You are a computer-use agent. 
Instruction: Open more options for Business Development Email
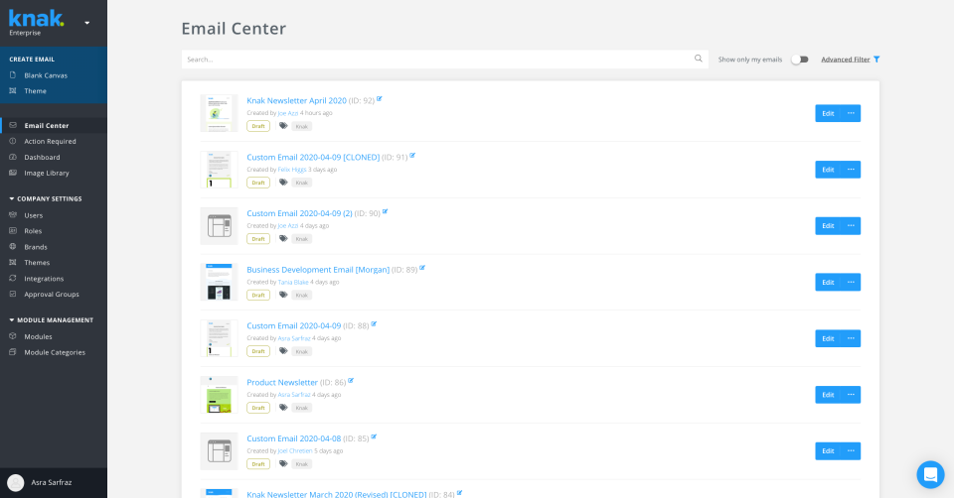[x=851, y=283]
